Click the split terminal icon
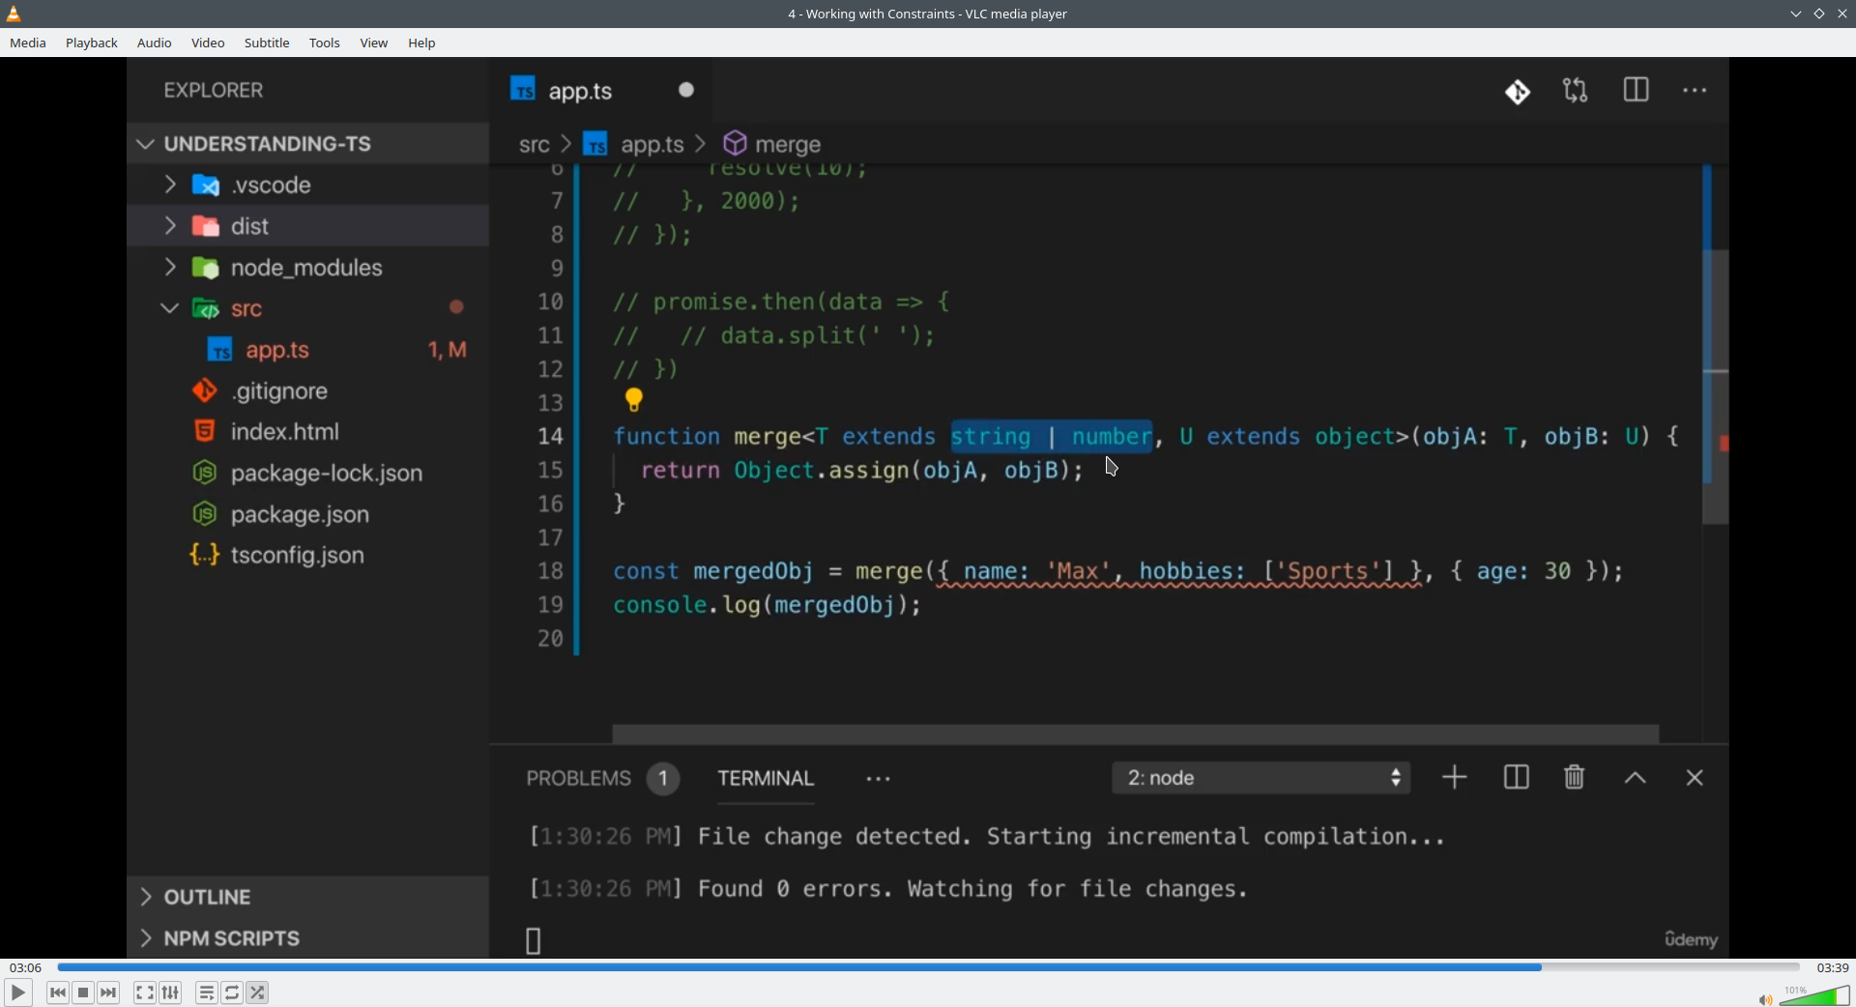 [1516, 778]
